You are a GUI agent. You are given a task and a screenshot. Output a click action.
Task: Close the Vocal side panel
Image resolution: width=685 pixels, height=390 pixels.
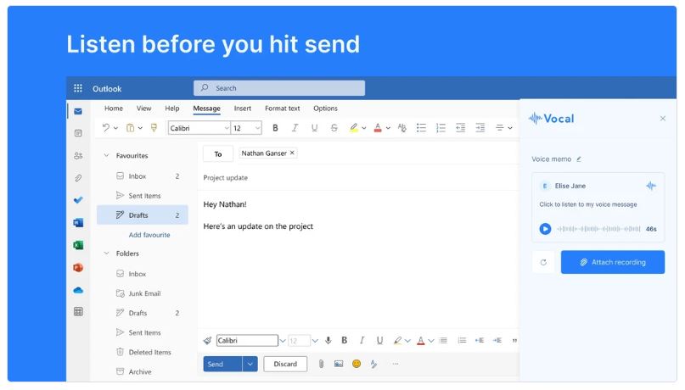[663, 118]
